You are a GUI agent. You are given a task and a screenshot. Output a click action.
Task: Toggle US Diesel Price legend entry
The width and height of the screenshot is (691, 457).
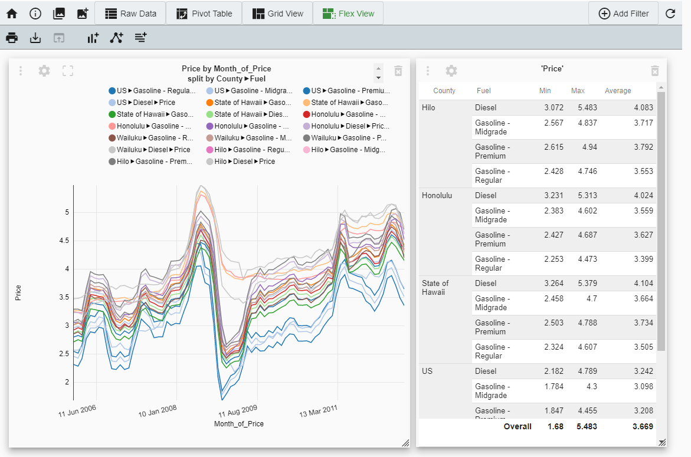[142, 102]
